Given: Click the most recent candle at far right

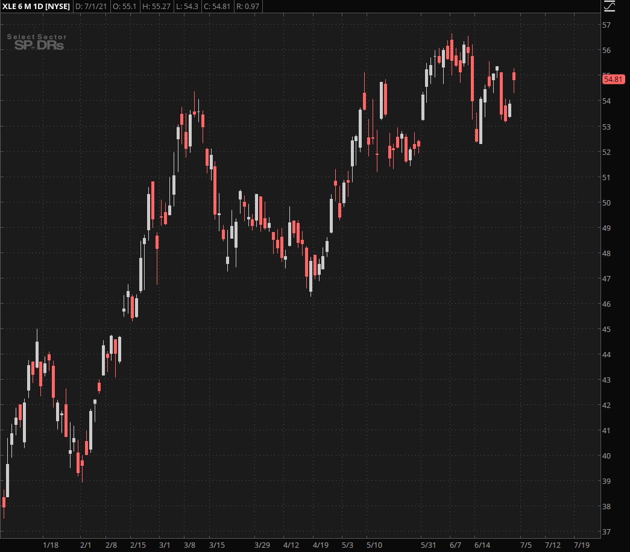Looking at the screenshot, I should (x=514, y=76).
